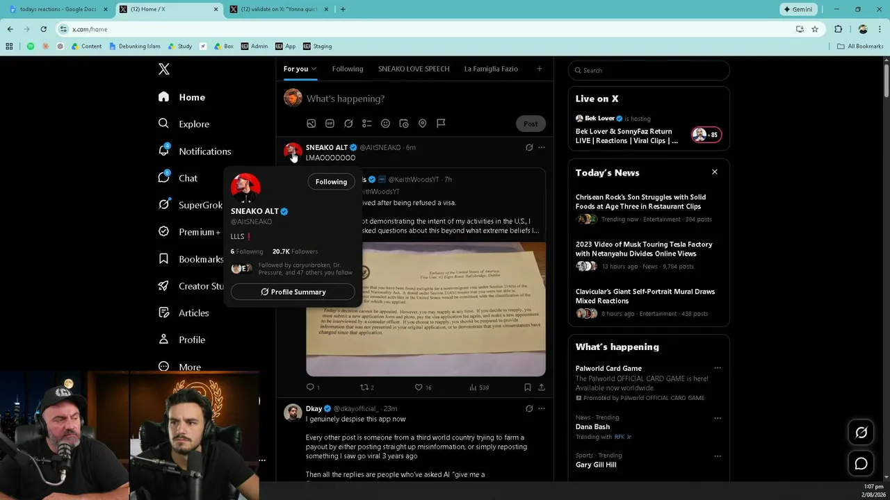Viewport: 890px width, 500px height.
Task: Toggle Following for SNEAKO ALT in hover card
Action: click(331, 182)
